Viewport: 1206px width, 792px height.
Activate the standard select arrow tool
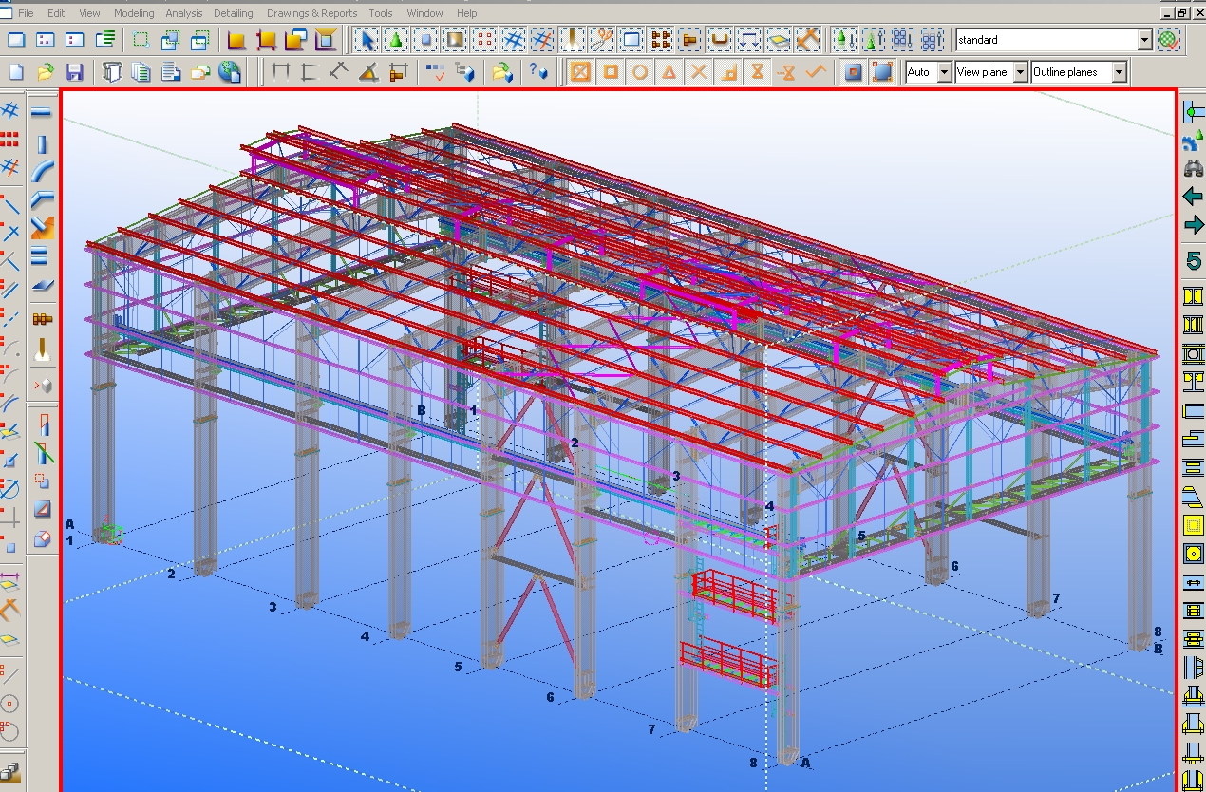tap(368, 40)
